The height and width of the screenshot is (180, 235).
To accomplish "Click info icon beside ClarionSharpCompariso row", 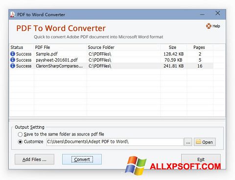I will click(13, 66).
